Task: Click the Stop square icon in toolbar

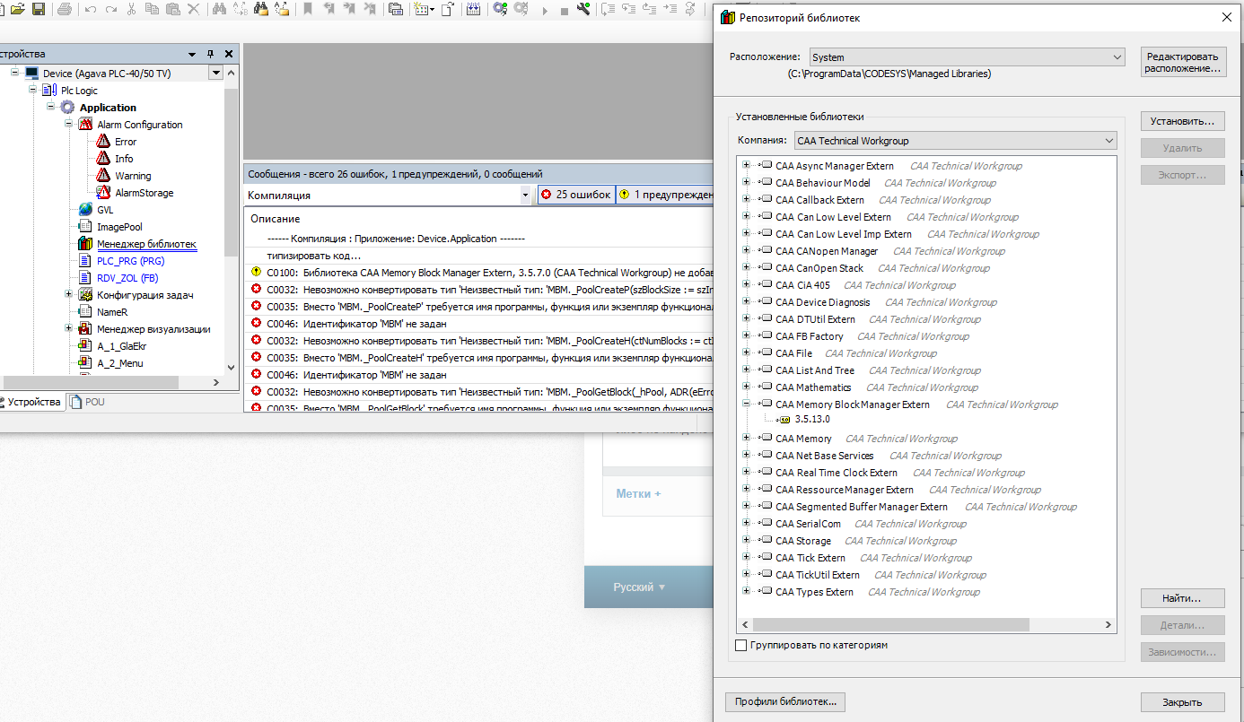Action: click(x=564, y=11)
